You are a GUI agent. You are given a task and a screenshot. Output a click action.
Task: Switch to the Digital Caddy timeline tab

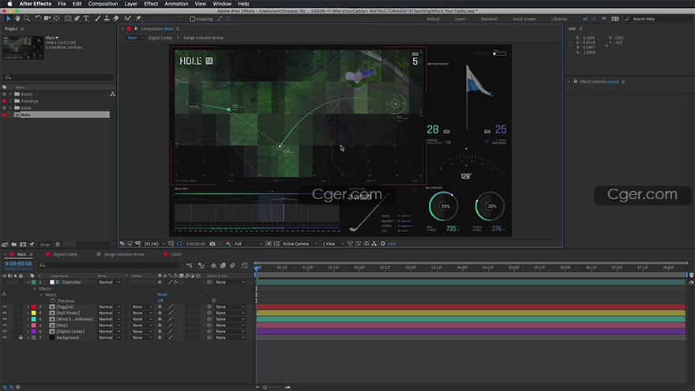(x=65, y=254)
